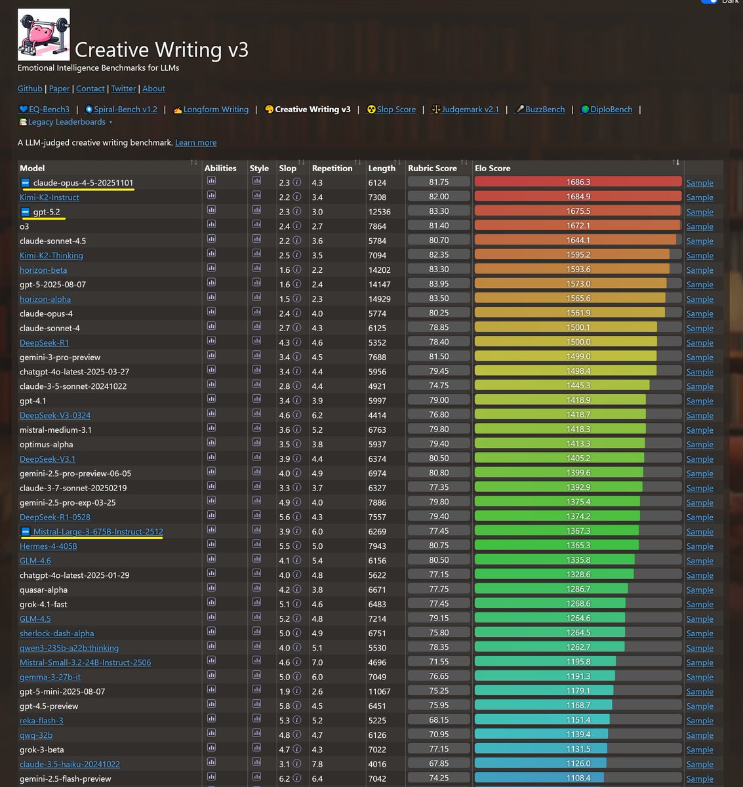743x787 pixels.
Task: Open Style chart icon for DeepSeek-R1
Action: 256,341
